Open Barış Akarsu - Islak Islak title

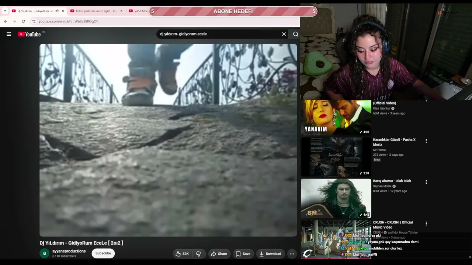392,181
